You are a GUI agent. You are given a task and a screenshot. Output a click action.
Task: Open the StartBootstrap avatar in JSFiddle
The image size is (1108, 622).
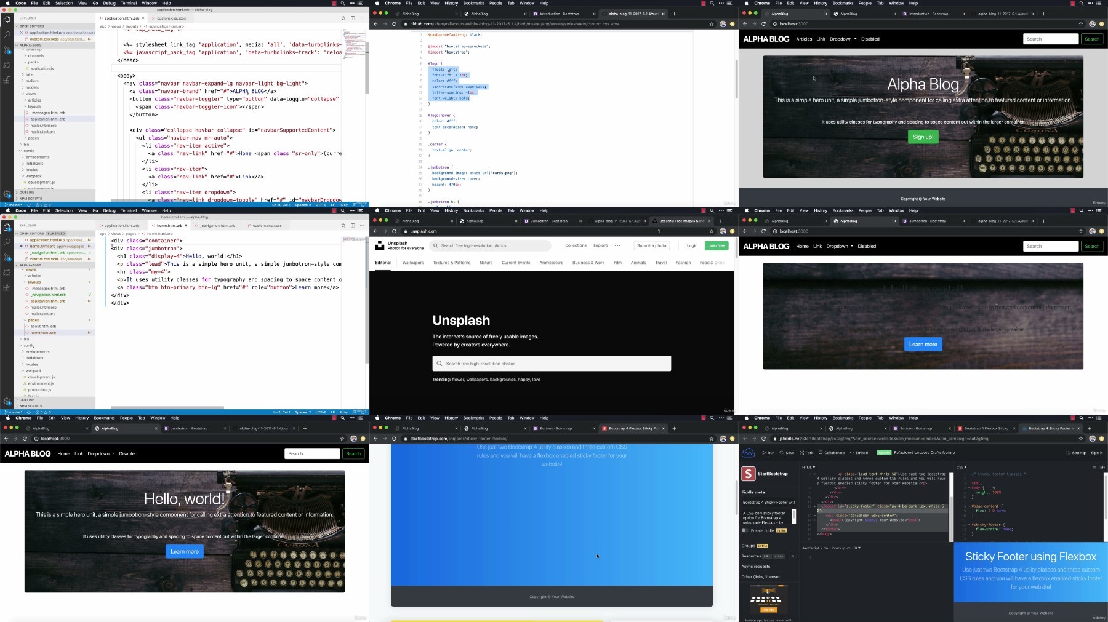(x=748, y=474)
